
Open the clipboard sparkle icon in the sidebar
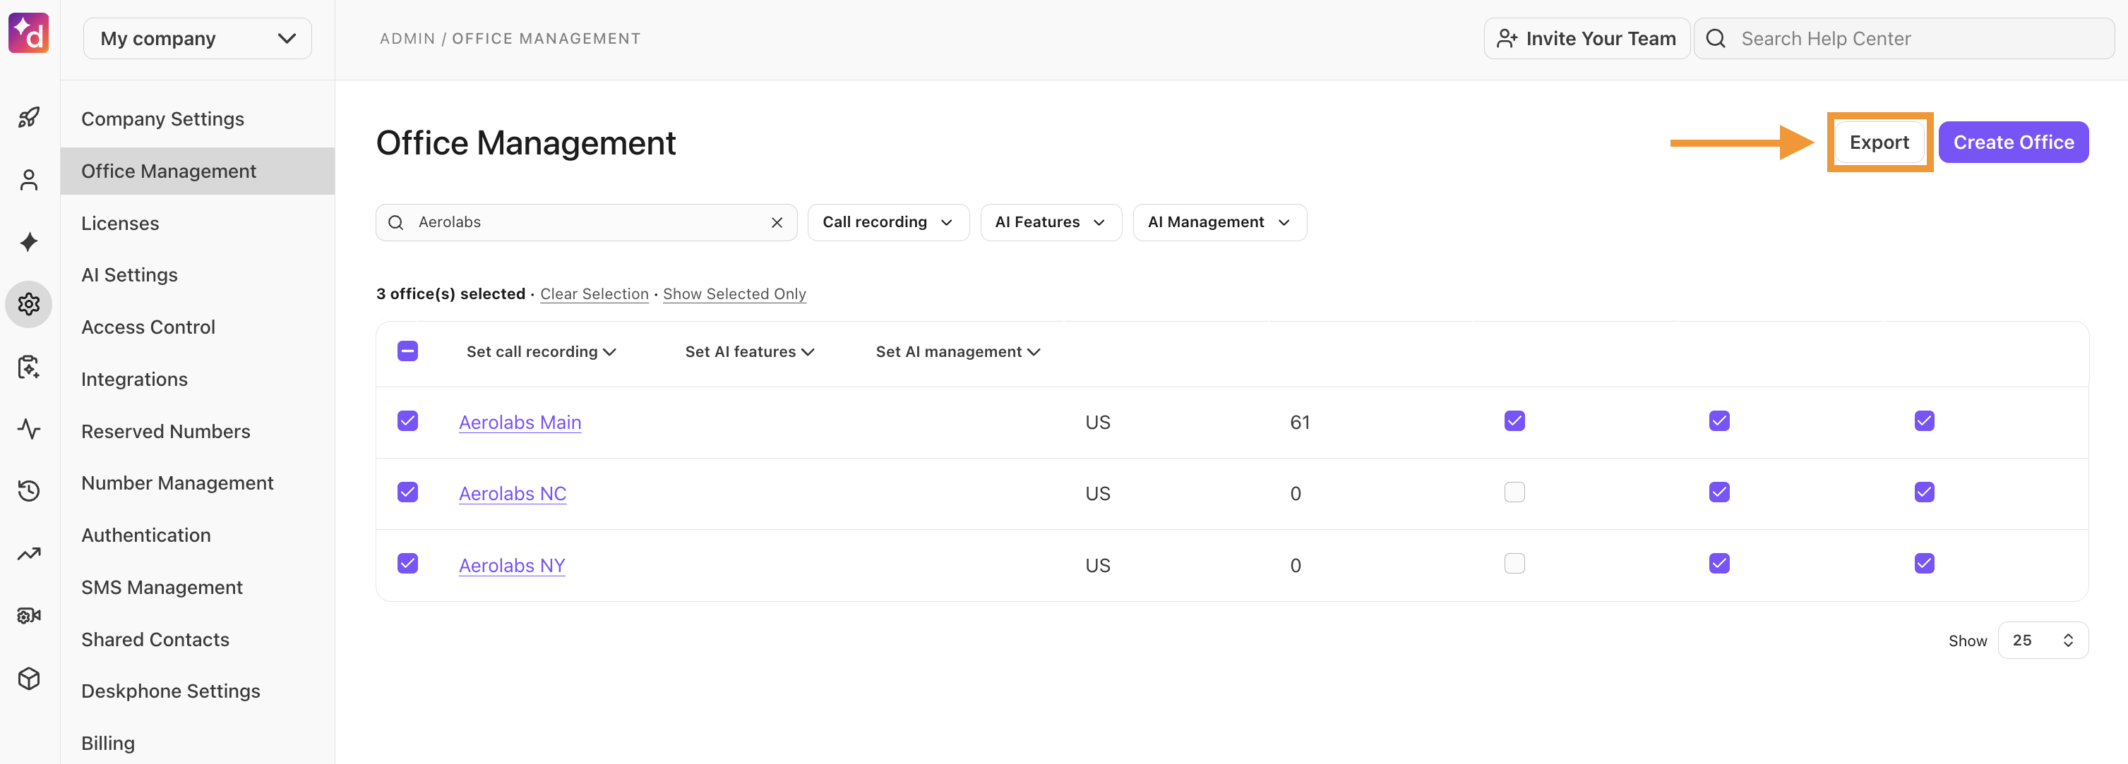[29, 366]
